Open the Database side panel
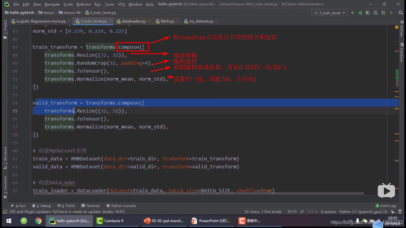The image size is (406, 228). (x=402, y=53)
